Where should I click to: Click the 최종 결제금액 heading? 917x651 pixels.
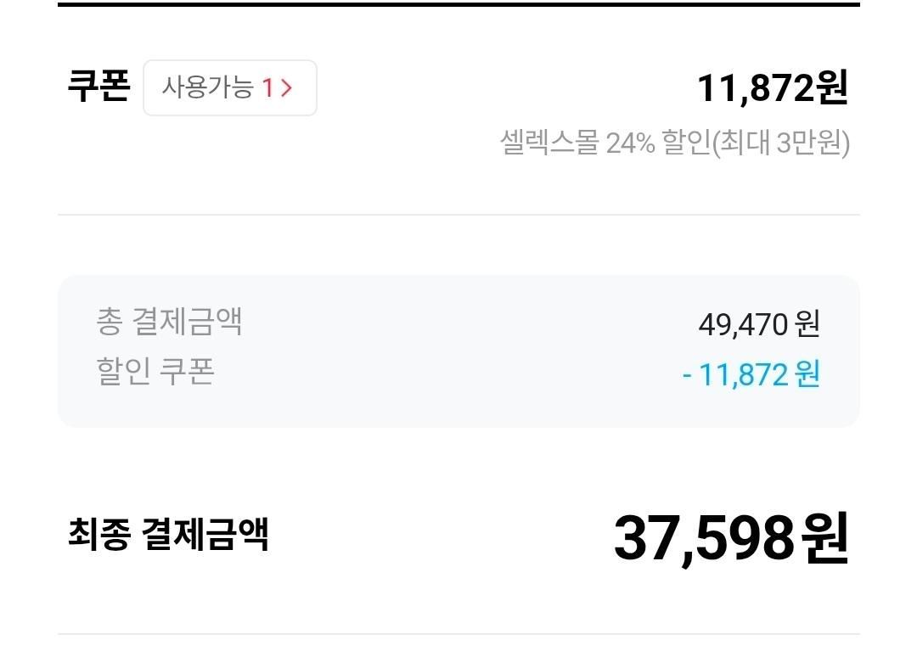pos(168,535)
